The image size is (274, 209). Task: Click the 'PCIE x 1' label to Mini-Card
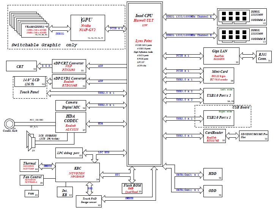tap(183, 71)
